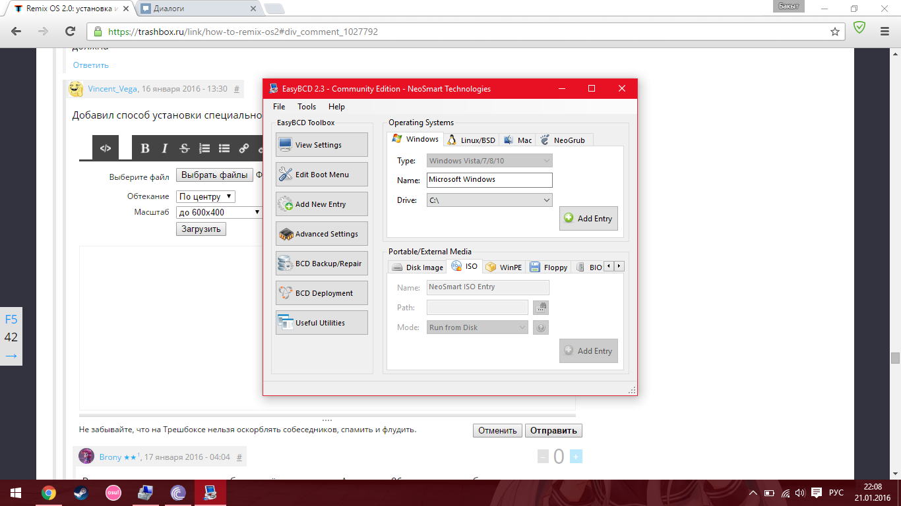Insert link using the chain icon
Viewport: 901px width, 506px height.
pos(244,148)
